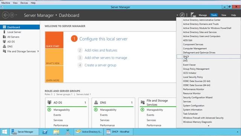Select the LEARN MORE tile
The height and width of the screenshot is (136, 241).
click(x=54, y=74)
